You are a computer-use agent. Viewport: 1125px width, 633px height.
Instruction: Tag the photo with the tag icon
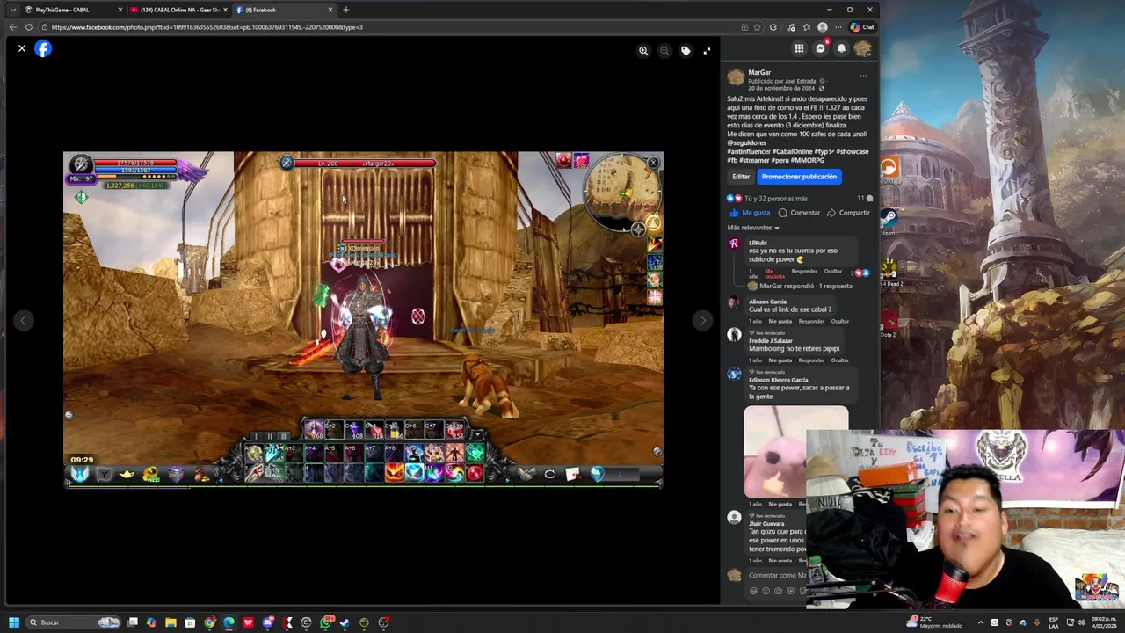[x=686, y=51]
